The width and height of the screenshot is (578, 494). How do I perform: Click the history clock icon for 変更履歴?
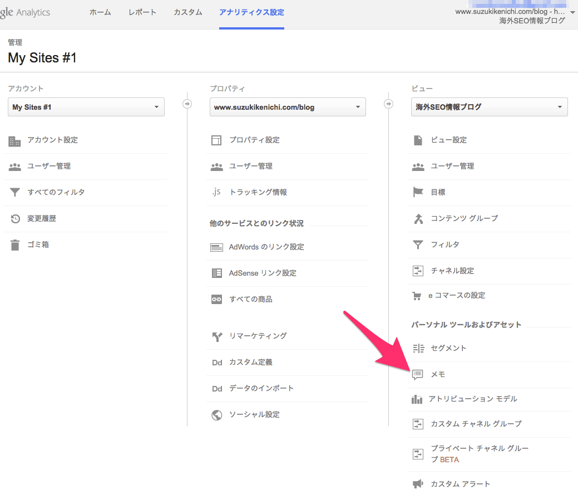pyautogui.click(x=15, y=219)
